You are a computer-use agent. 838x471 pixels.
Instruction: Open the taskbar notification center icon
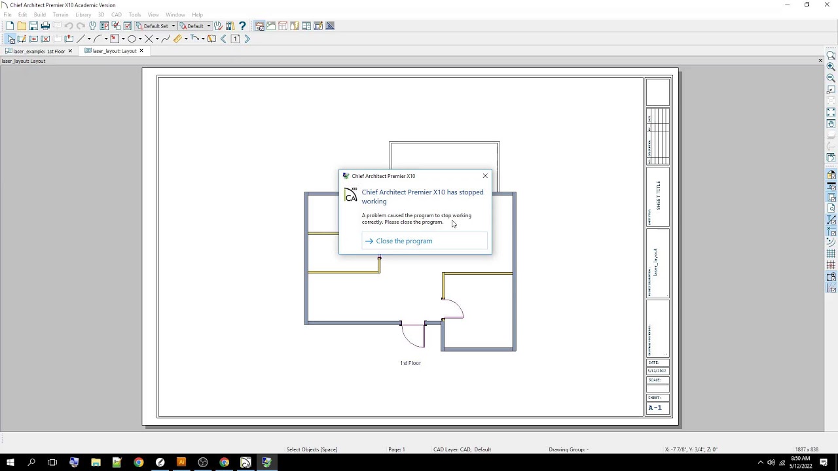pos(824,462)
